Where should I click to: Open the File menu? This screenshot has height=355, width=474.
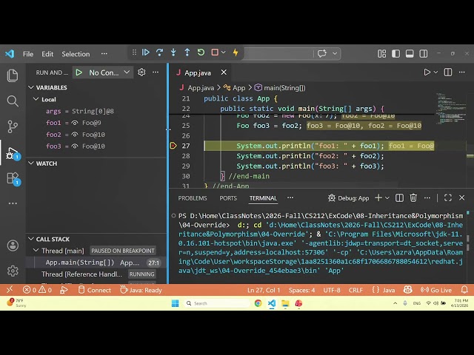(28, 54)
